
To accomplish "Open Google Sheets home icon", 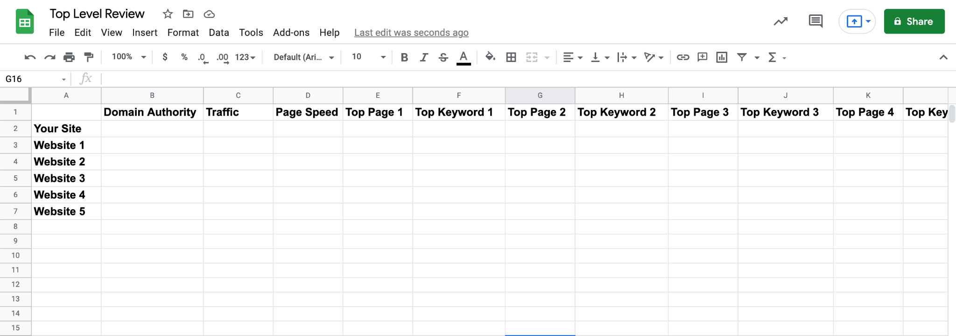I will (x=25, y=21).
